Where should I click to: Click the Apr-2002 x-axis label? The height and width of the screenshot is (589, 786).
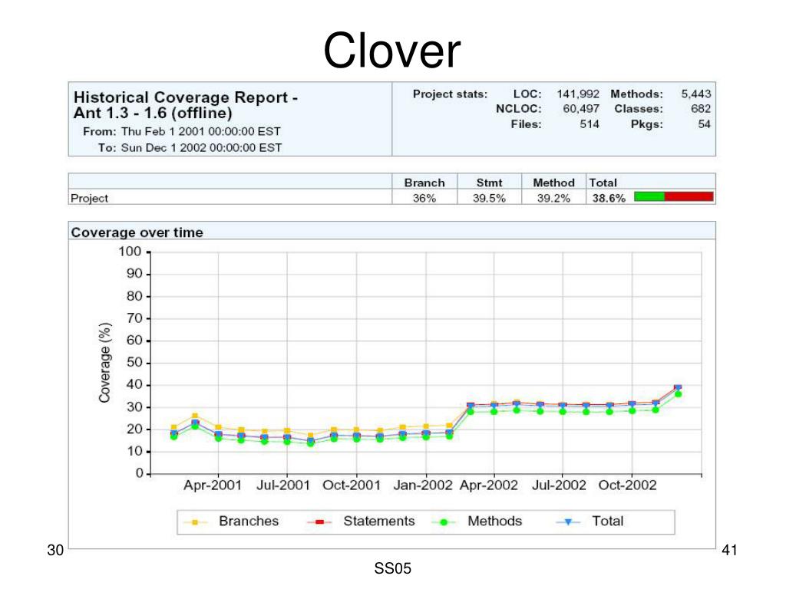click(489, 485)
